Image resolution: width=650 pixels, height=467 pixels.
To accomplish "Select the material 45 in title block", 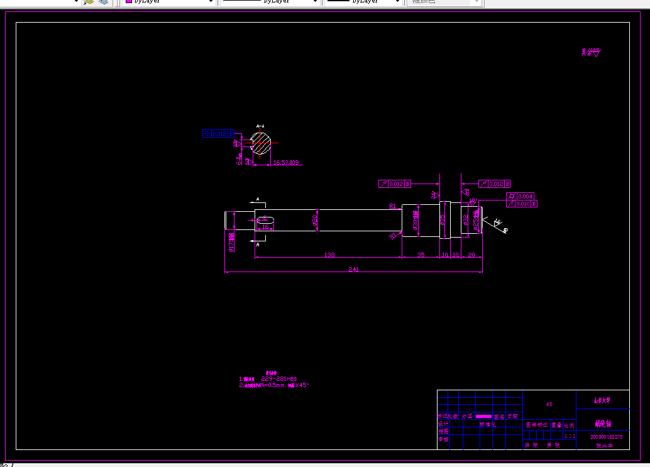I will (x=549, y=404).
